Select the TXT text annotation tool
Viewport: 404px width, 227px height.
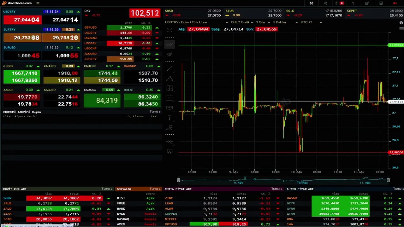(x=169, y=108)
